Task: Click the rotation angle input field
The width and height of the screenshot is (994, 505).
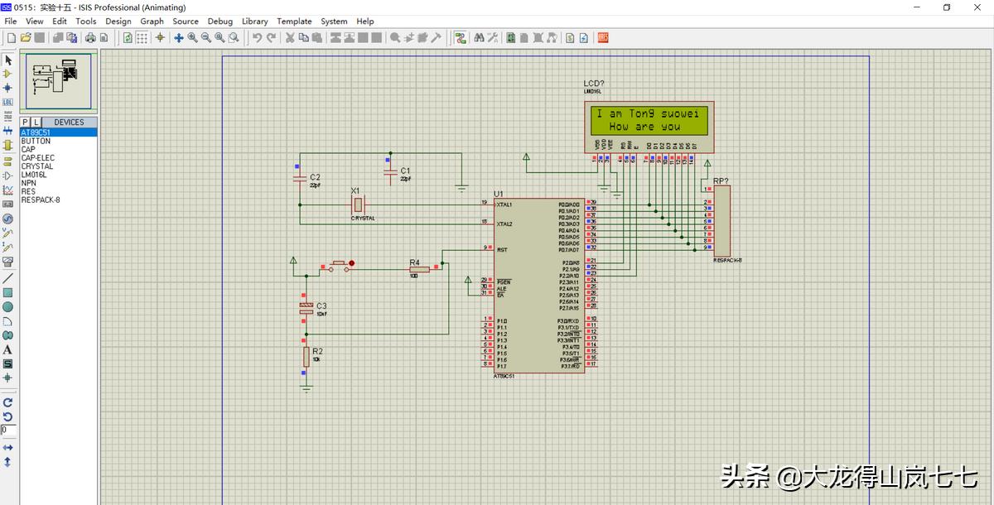Action: coord(7,430)
